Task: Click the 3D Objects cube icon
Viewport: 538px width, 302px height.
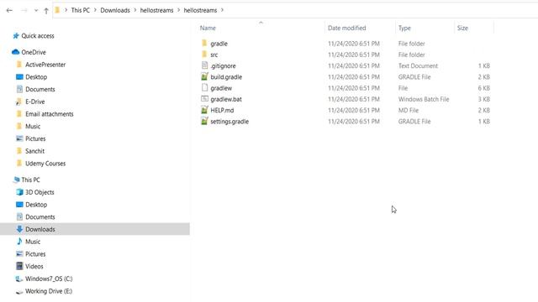Action: (x=19, y=192)
